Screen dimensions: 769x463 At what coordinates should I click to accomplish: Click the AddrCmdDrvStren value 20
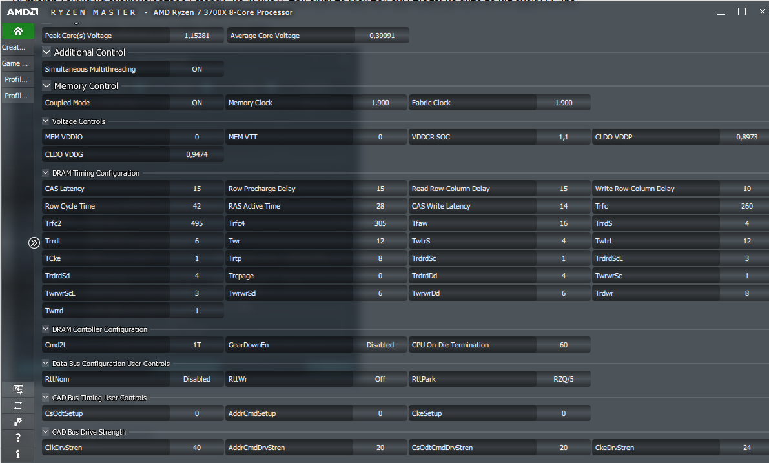pyautogui.click(x=380, y=448)
